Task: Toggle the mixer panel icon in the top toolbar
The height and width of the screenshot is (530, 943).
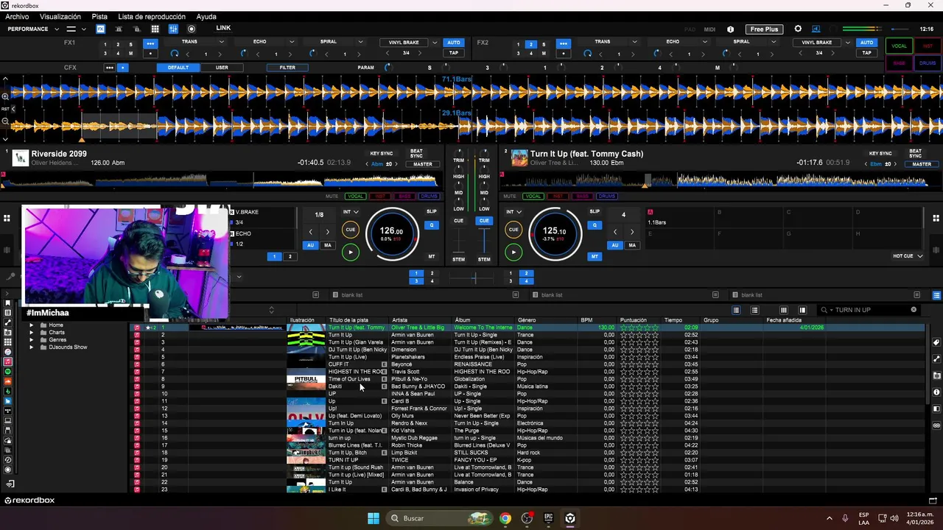Action: point(173,29)
